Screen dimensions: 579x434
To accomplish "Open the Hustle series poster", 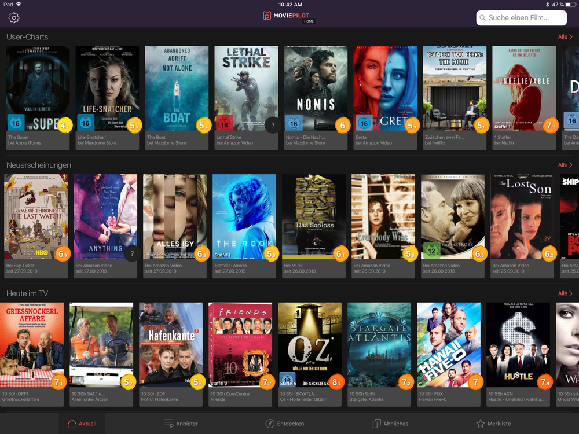I will click(518, 345).
